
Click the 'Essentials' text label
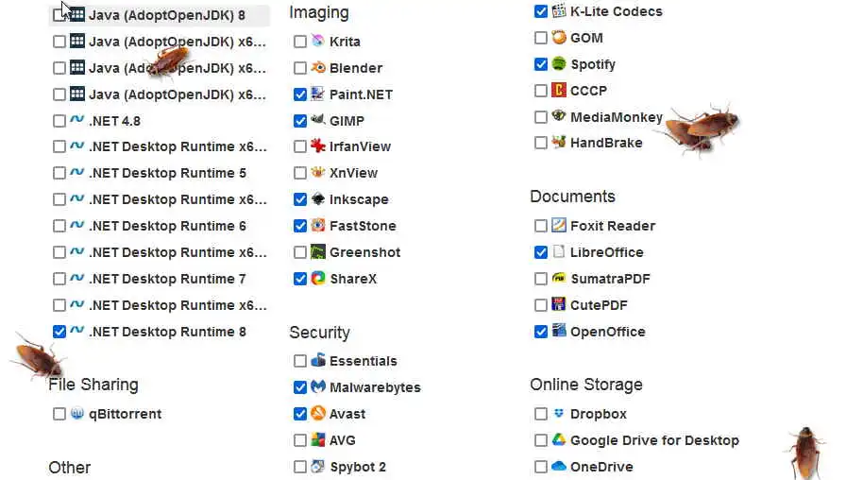pos(364,361)
